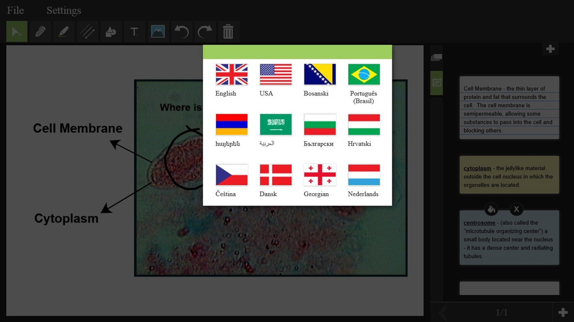This screenshot has width=574, height=322.
Task: Add a new note with the plus icon
Action: (550, 49)
